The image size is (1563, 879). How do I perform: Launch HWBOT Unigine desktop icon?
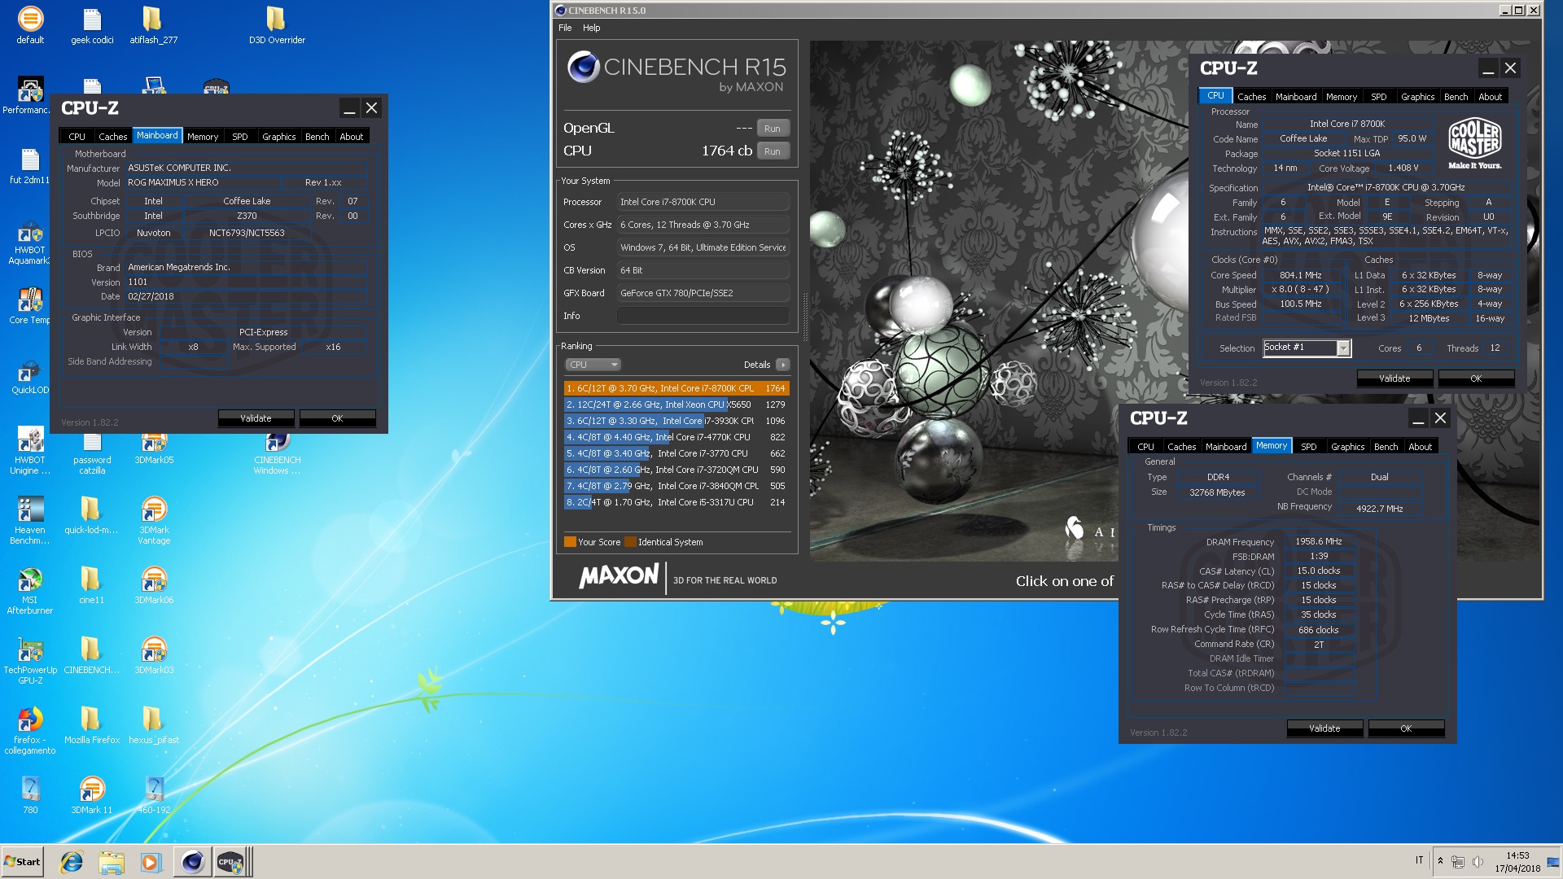coord(30,451)
